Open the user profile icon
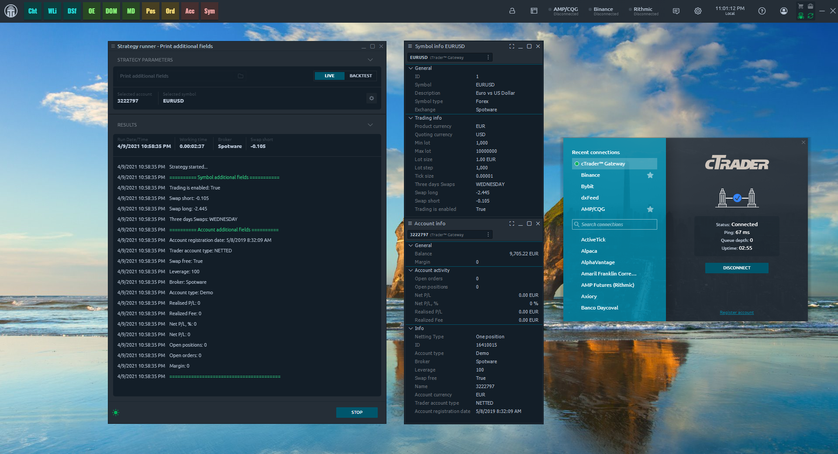 pos(783,11)
